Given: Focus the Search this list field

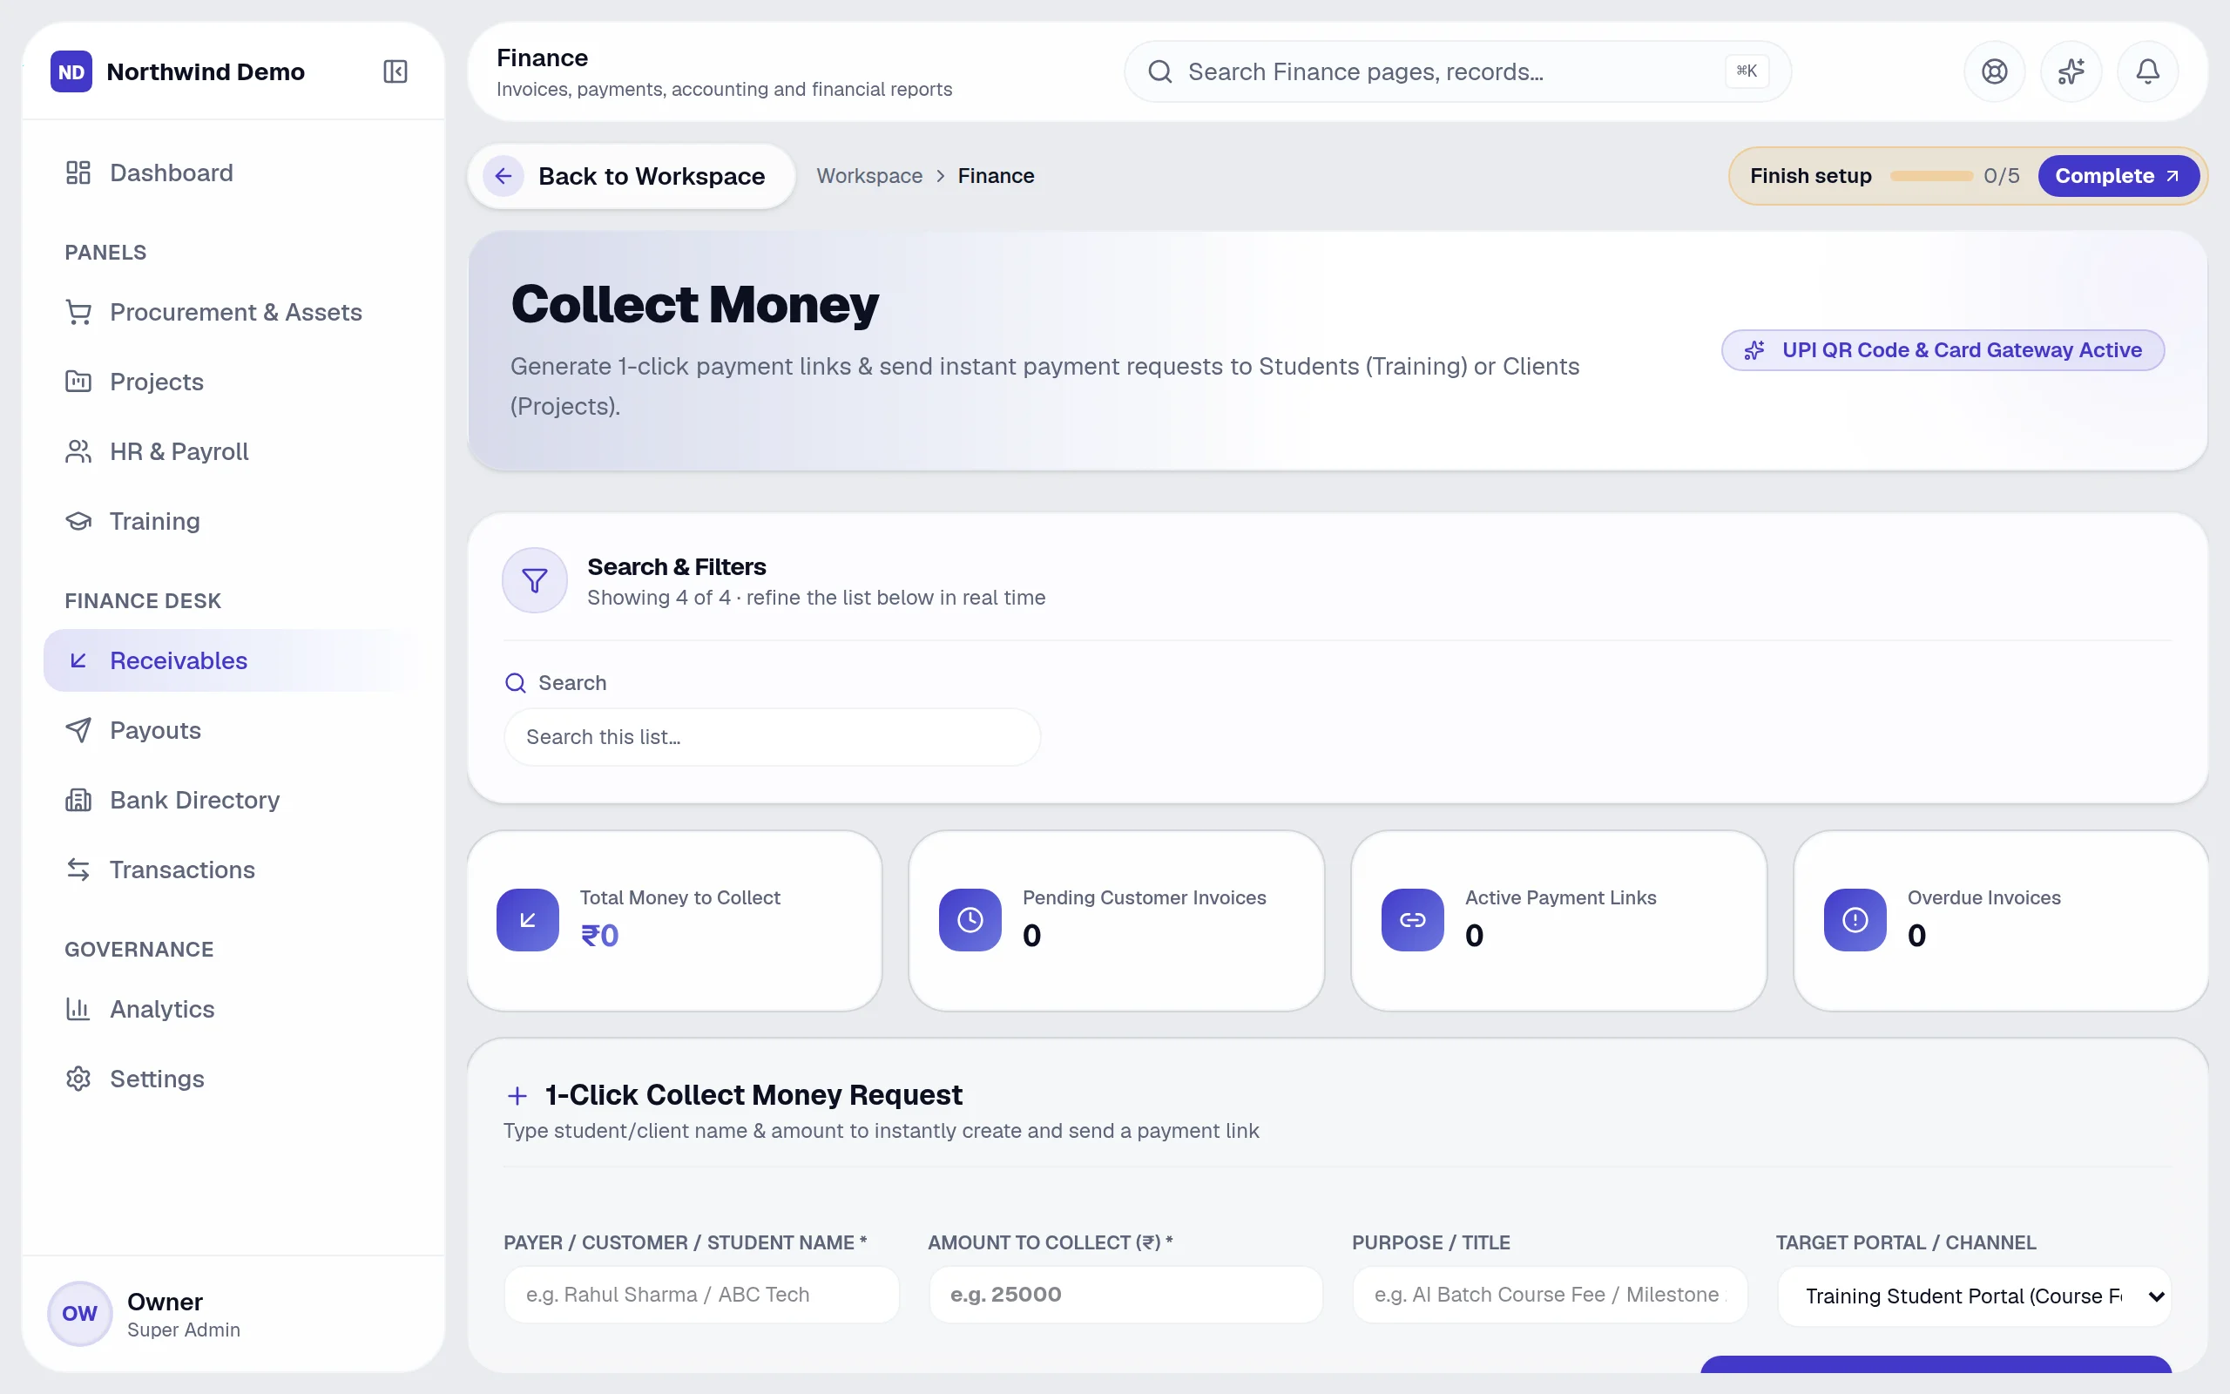Looking at the screenshot, I should (772, 737).
